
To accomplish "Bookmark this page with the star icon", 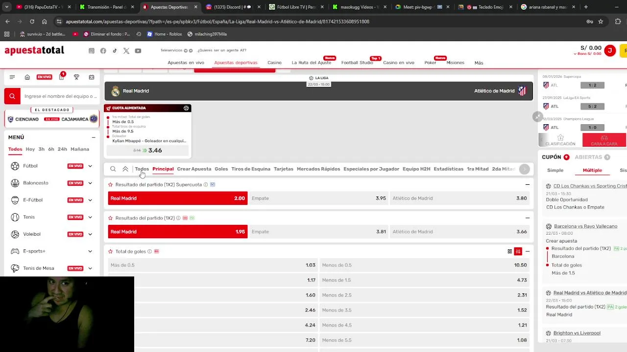I will [601, 22].
